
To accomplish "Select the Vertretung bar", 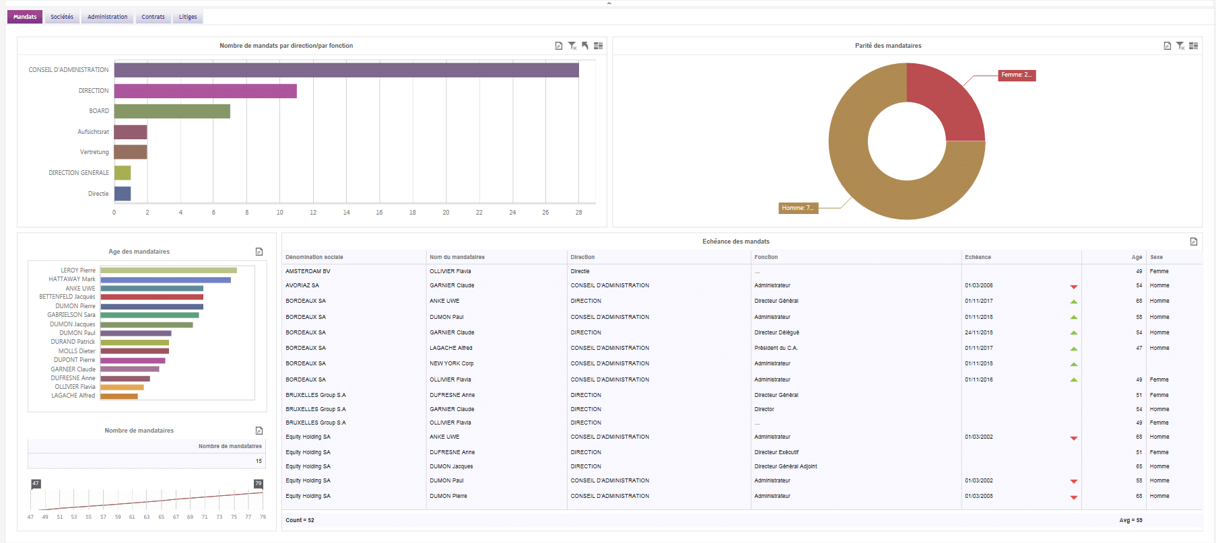I will [x=131, y=152].
